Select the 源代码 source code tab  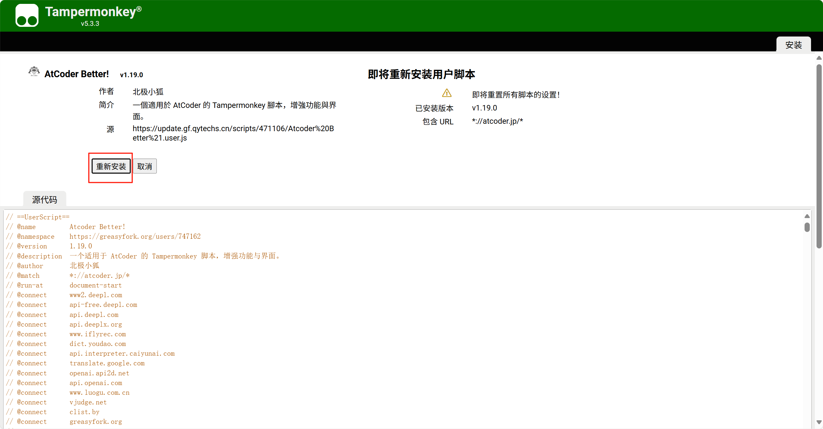tap(45, 200)
